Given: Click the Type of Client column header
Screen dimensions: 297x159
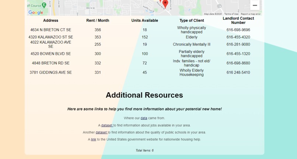Looking at the screenshot, I should click(192, 21).
